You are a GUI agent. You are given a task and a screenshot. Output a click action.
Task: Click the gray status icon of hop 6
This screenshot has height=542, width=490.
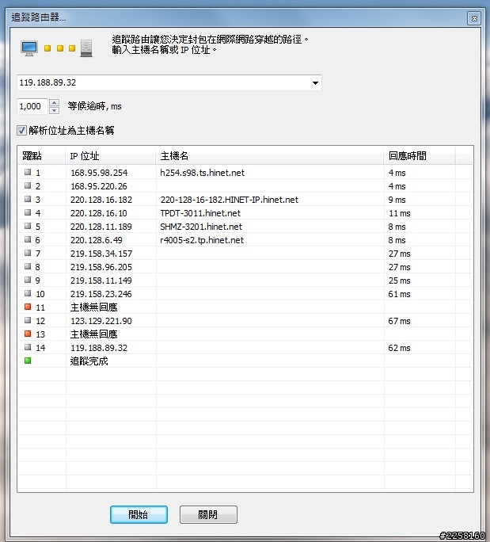[x=28, y=239]
